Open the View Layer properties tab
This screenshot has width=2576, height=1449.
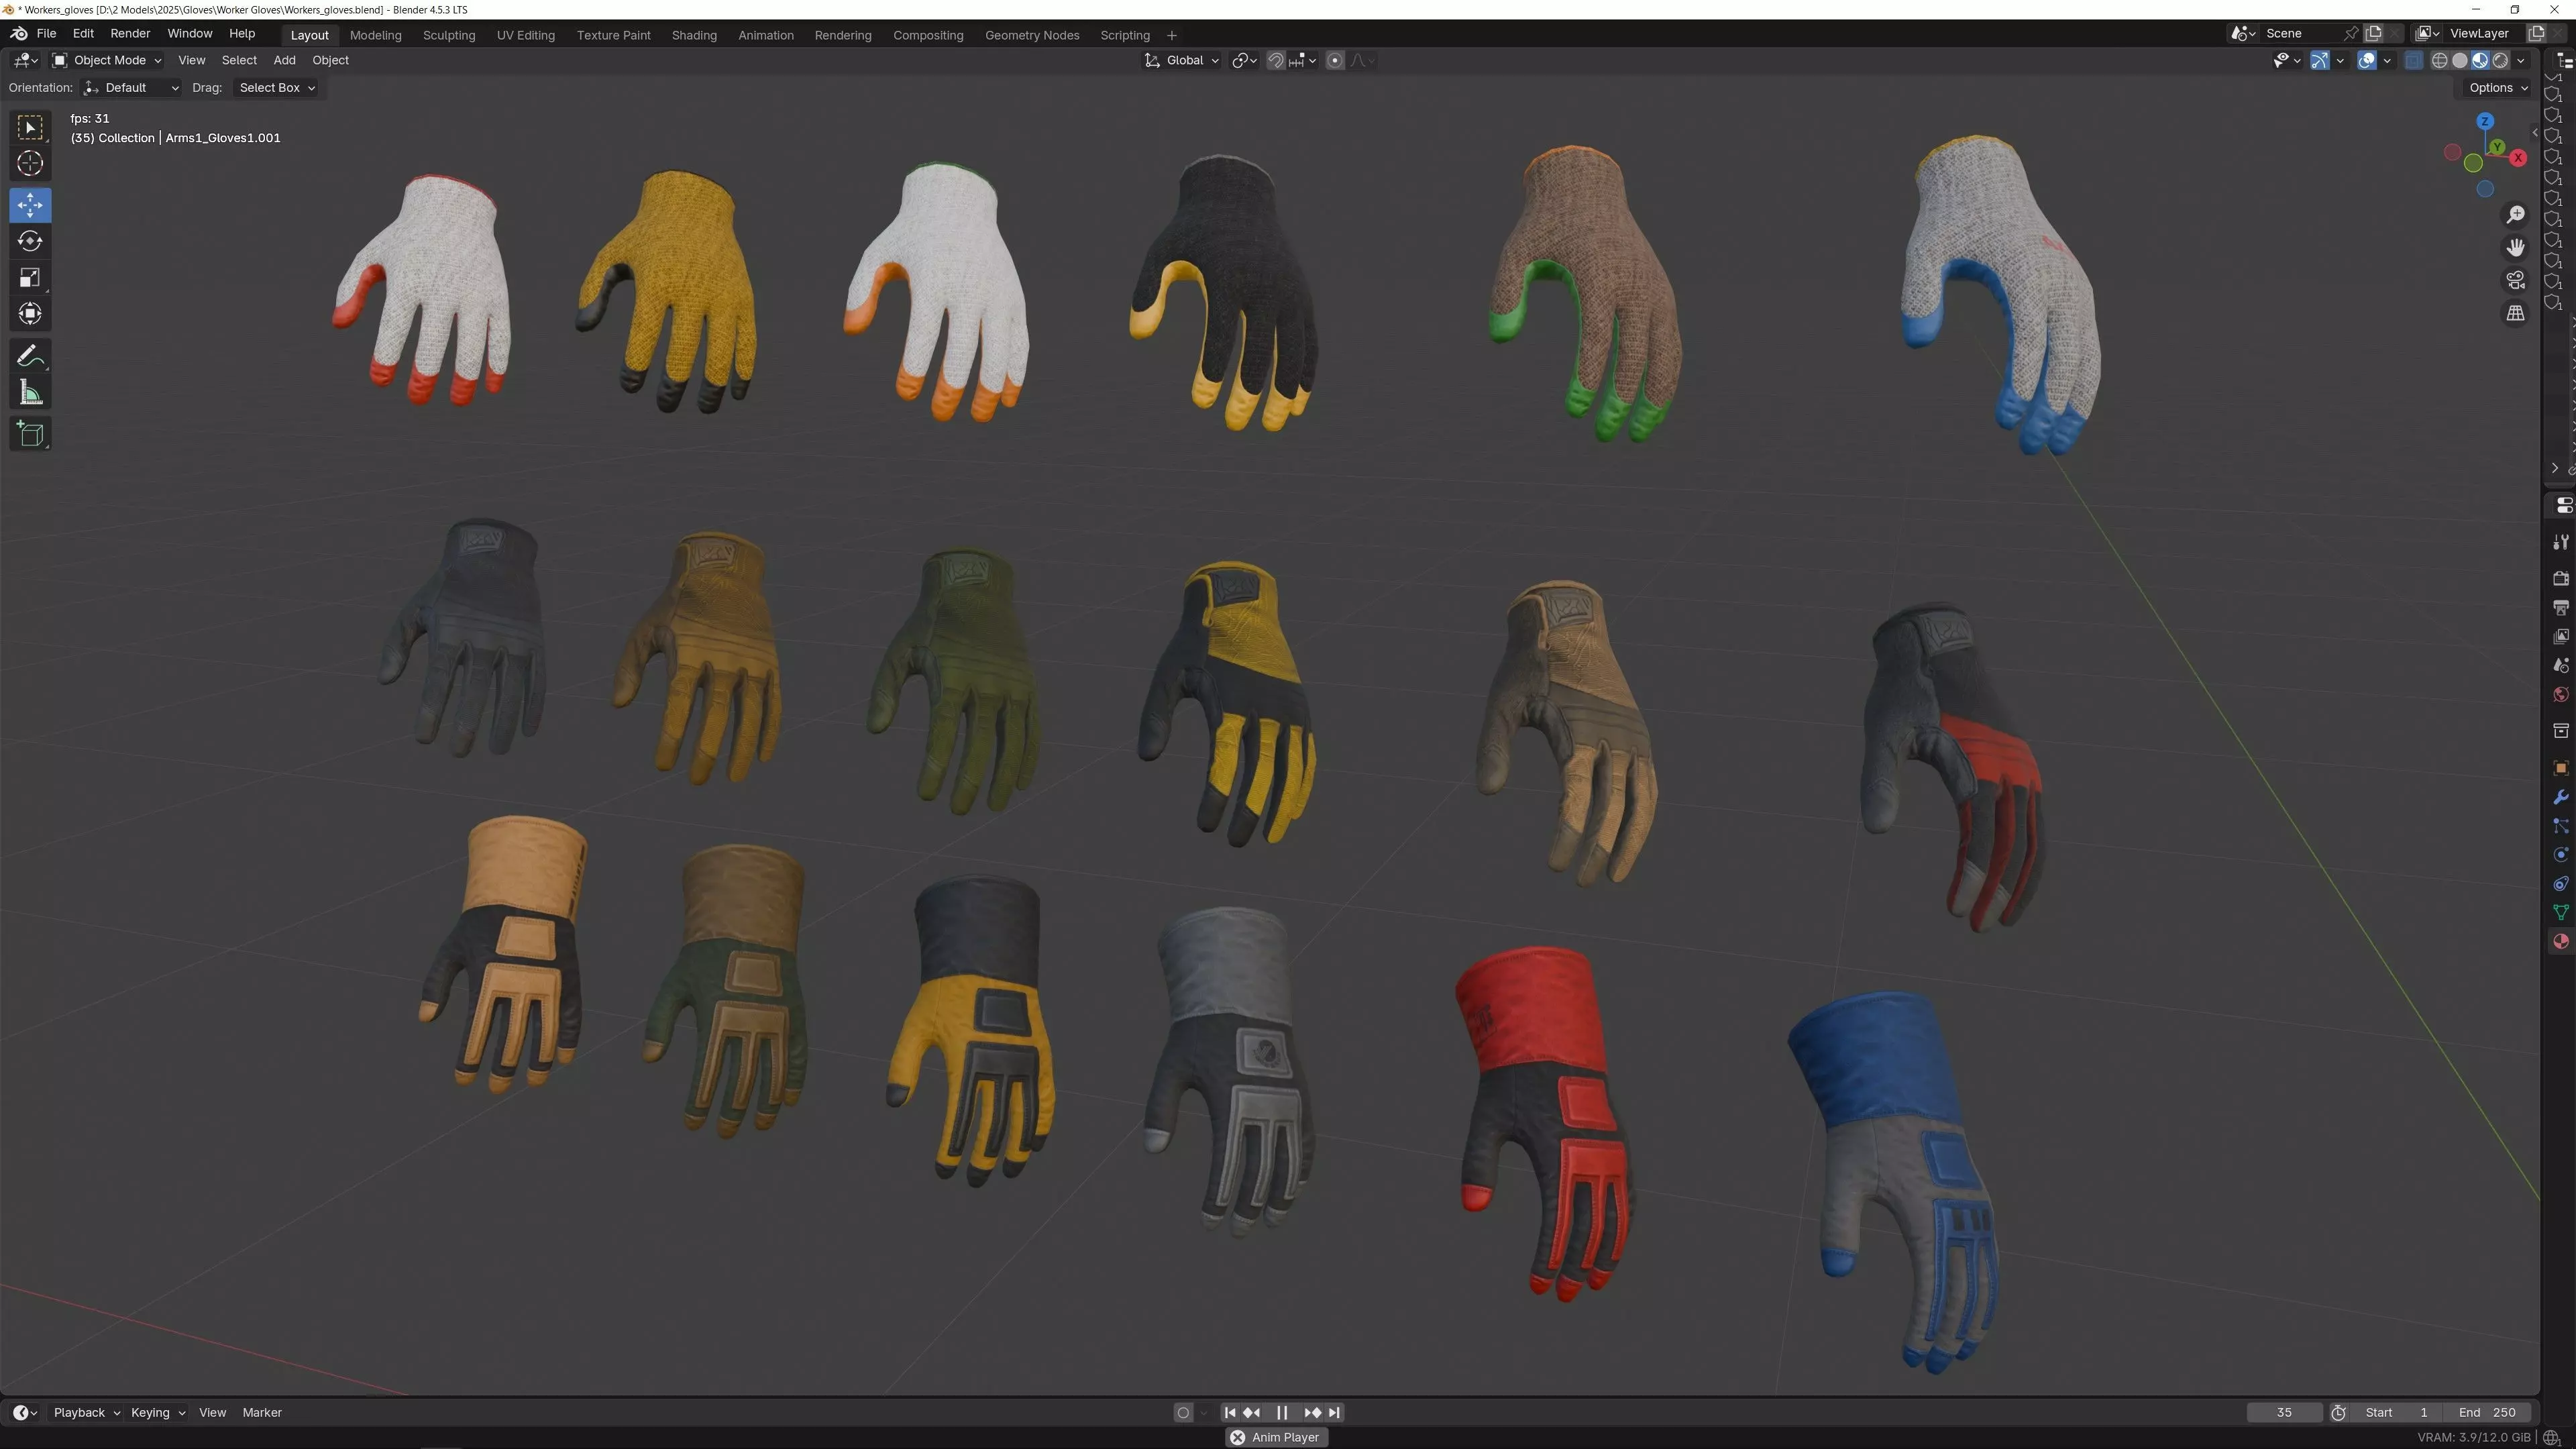click(x=2560, y=637)
